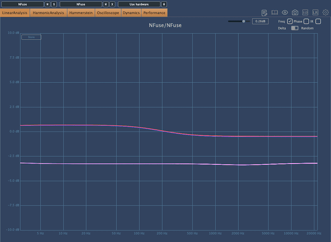The height and width of the screenshot is (242, 331).
Task: Remove first NFuse slot with X
Action: click(54, 4)
